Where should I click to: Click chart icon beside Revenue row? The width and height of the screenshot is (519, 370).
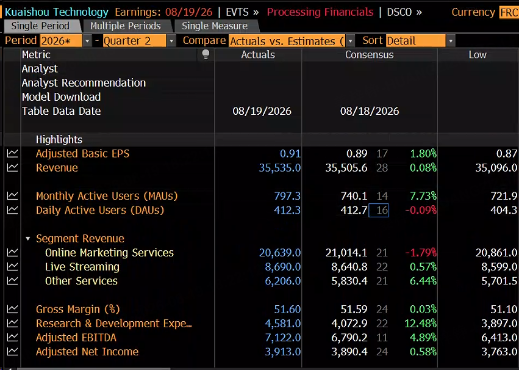(13, 168)
